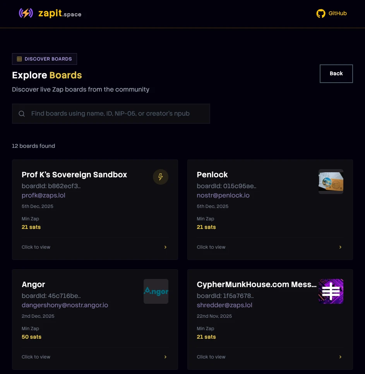Click 'Click to view' on CypherMunkHouse card
Image resolution: width=365 pixels, height=374 pixels.
click(x=211, y=357)
